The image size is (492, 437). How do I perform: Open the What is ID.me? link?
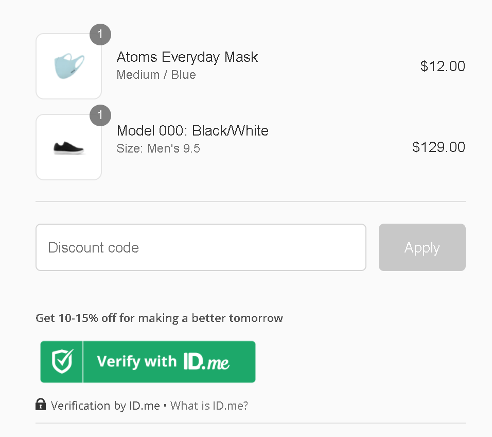click(209, 406)
